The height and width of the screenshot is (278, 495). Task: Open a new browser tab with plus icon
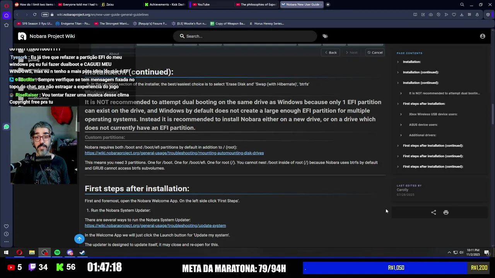point(328,5)
